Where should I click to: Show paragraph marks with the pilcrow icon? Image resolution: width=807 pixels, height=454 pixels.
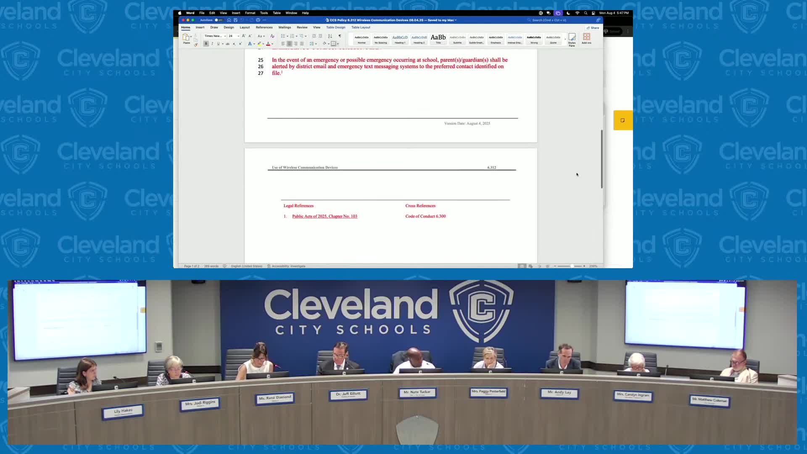pos(340,36)
